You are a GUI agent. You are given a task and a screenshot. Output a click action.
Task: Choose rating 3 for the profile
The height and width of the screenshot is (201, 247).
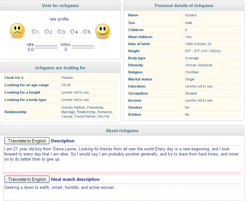pyautogui.click(x=59, y=32)
